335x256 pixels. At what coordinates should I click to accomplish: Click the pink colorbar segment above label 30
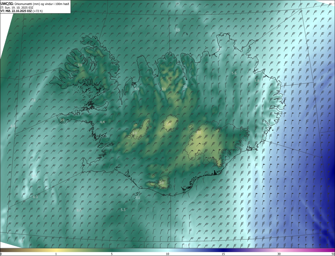coord(279,250)
